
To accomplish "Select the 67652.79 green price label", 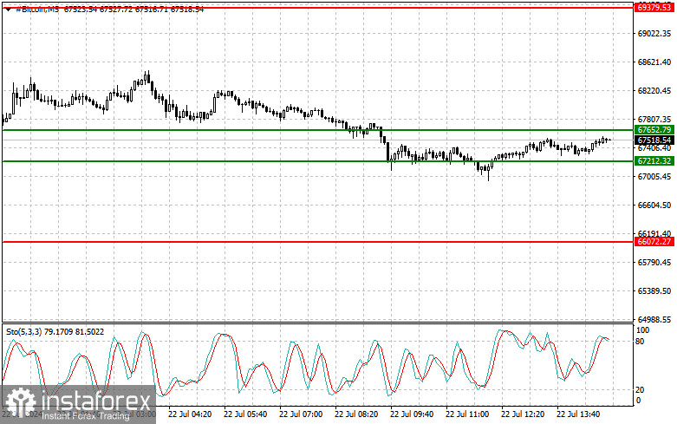I will point(654,129).
